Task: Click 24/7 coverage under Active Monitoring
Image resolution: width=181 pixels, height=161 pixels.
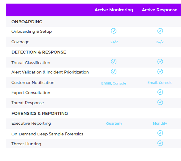Action: point(114,42)
